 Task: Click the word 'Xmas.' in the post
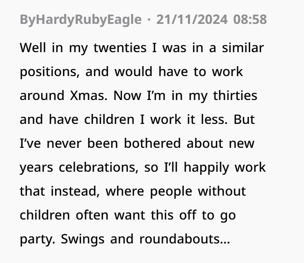(x=89, y=96)
